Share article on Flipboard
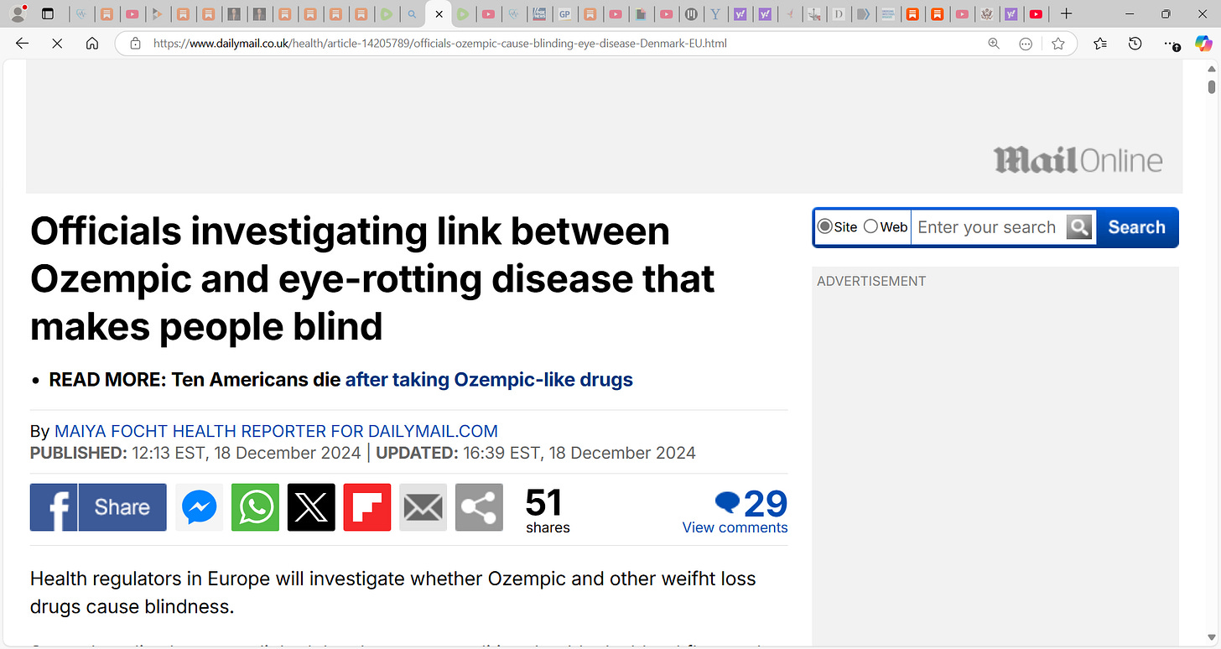Screen dimensions: 1221x649 [x=367, y=507]
